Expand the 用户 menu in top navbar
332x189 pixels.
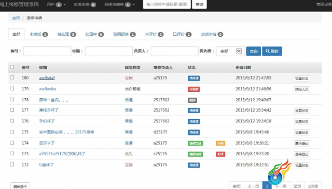(56, 5)
